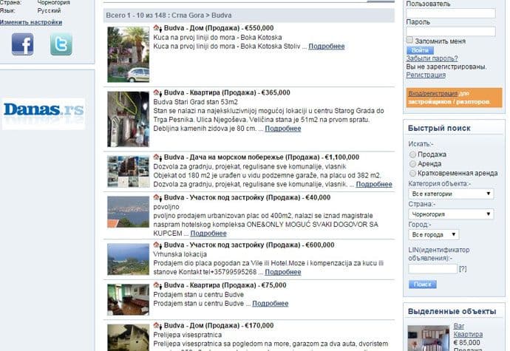This screenshot has width=510, height=351.
Task: Click Вход/регистрация link in orange box
Action: click(x=433, y=93)
